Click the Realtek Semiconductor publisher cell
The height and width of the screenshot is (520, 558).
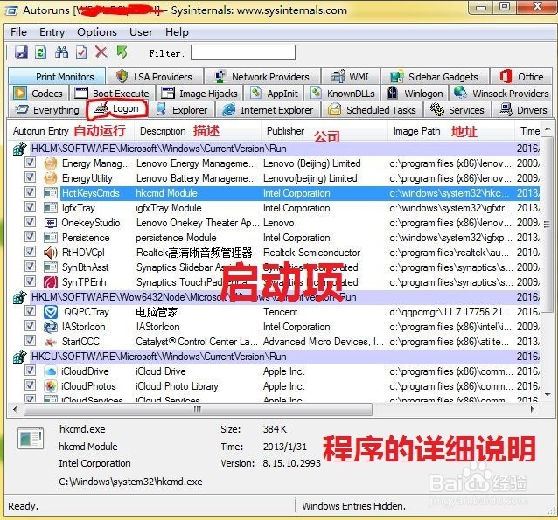point(311,253)
